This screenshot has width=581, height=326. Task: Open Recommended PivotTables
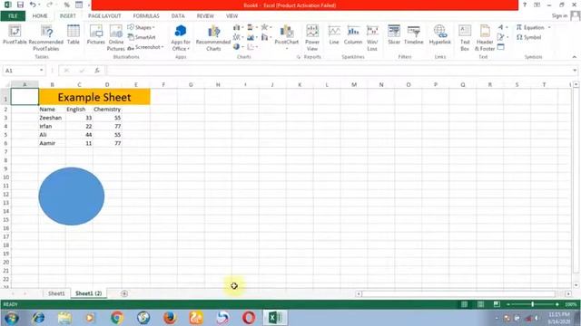tap(46, 38)
